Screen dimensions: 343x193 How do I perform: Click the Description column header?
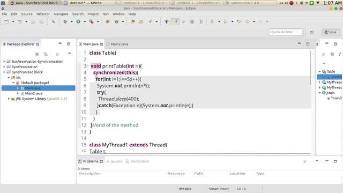click(x=90, y=173)
